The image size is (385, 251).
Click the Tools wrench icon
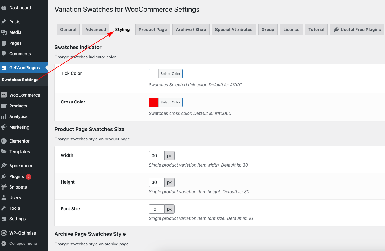4,208
